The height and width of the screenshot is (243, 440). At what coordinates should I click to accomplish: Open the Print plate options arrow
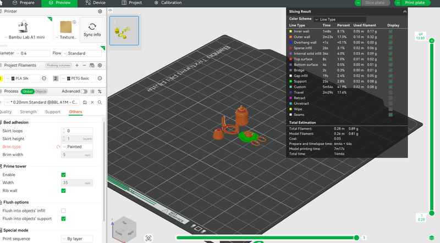pos(398,3)
